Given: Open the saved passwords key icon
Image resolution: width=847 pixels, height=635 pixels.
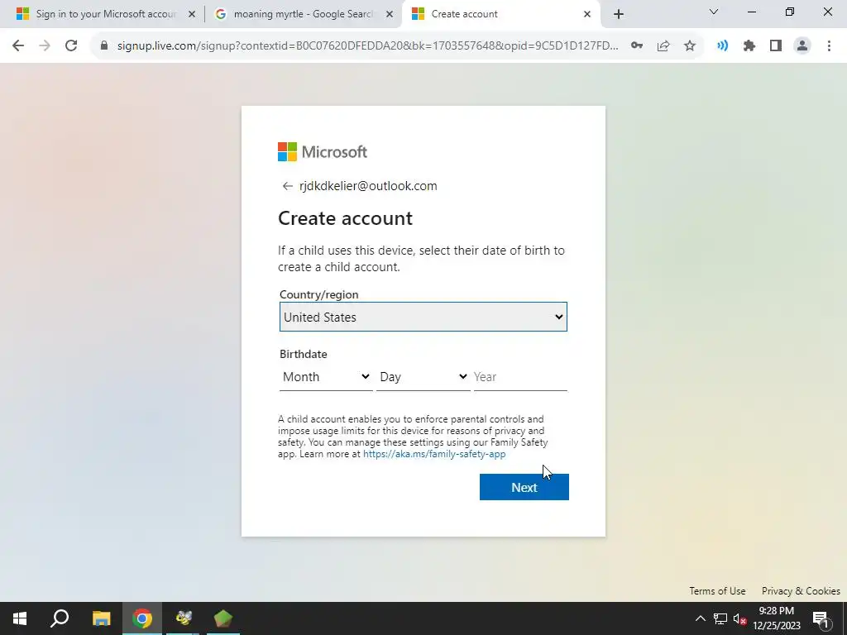Looking at the screenshot, I should (637, 46).
